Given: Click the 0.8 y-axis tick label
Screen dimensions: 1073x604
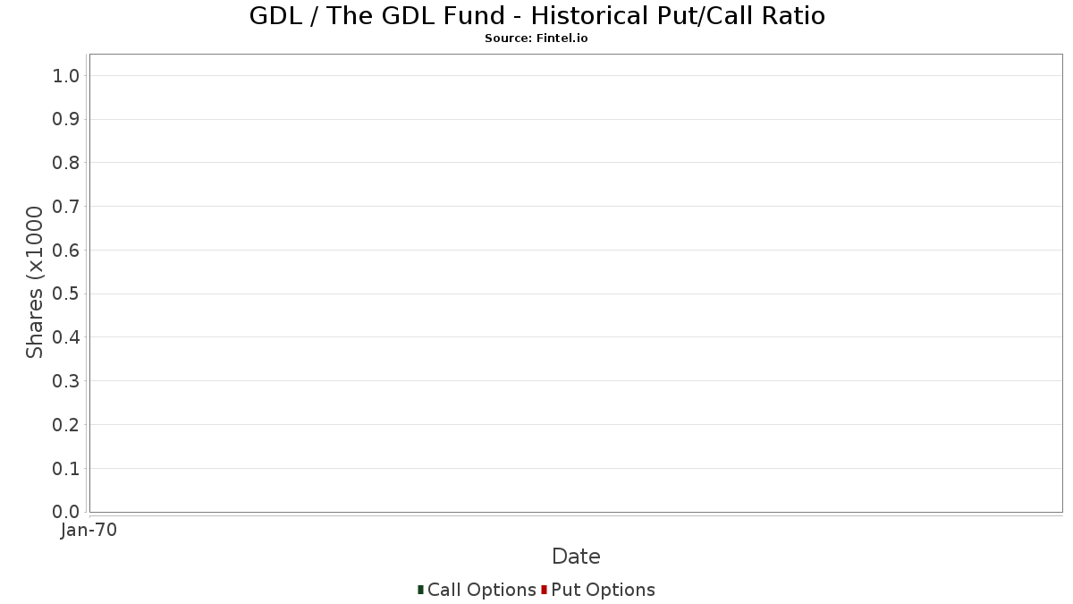Looking at the screenshot, I should [66, 163].
